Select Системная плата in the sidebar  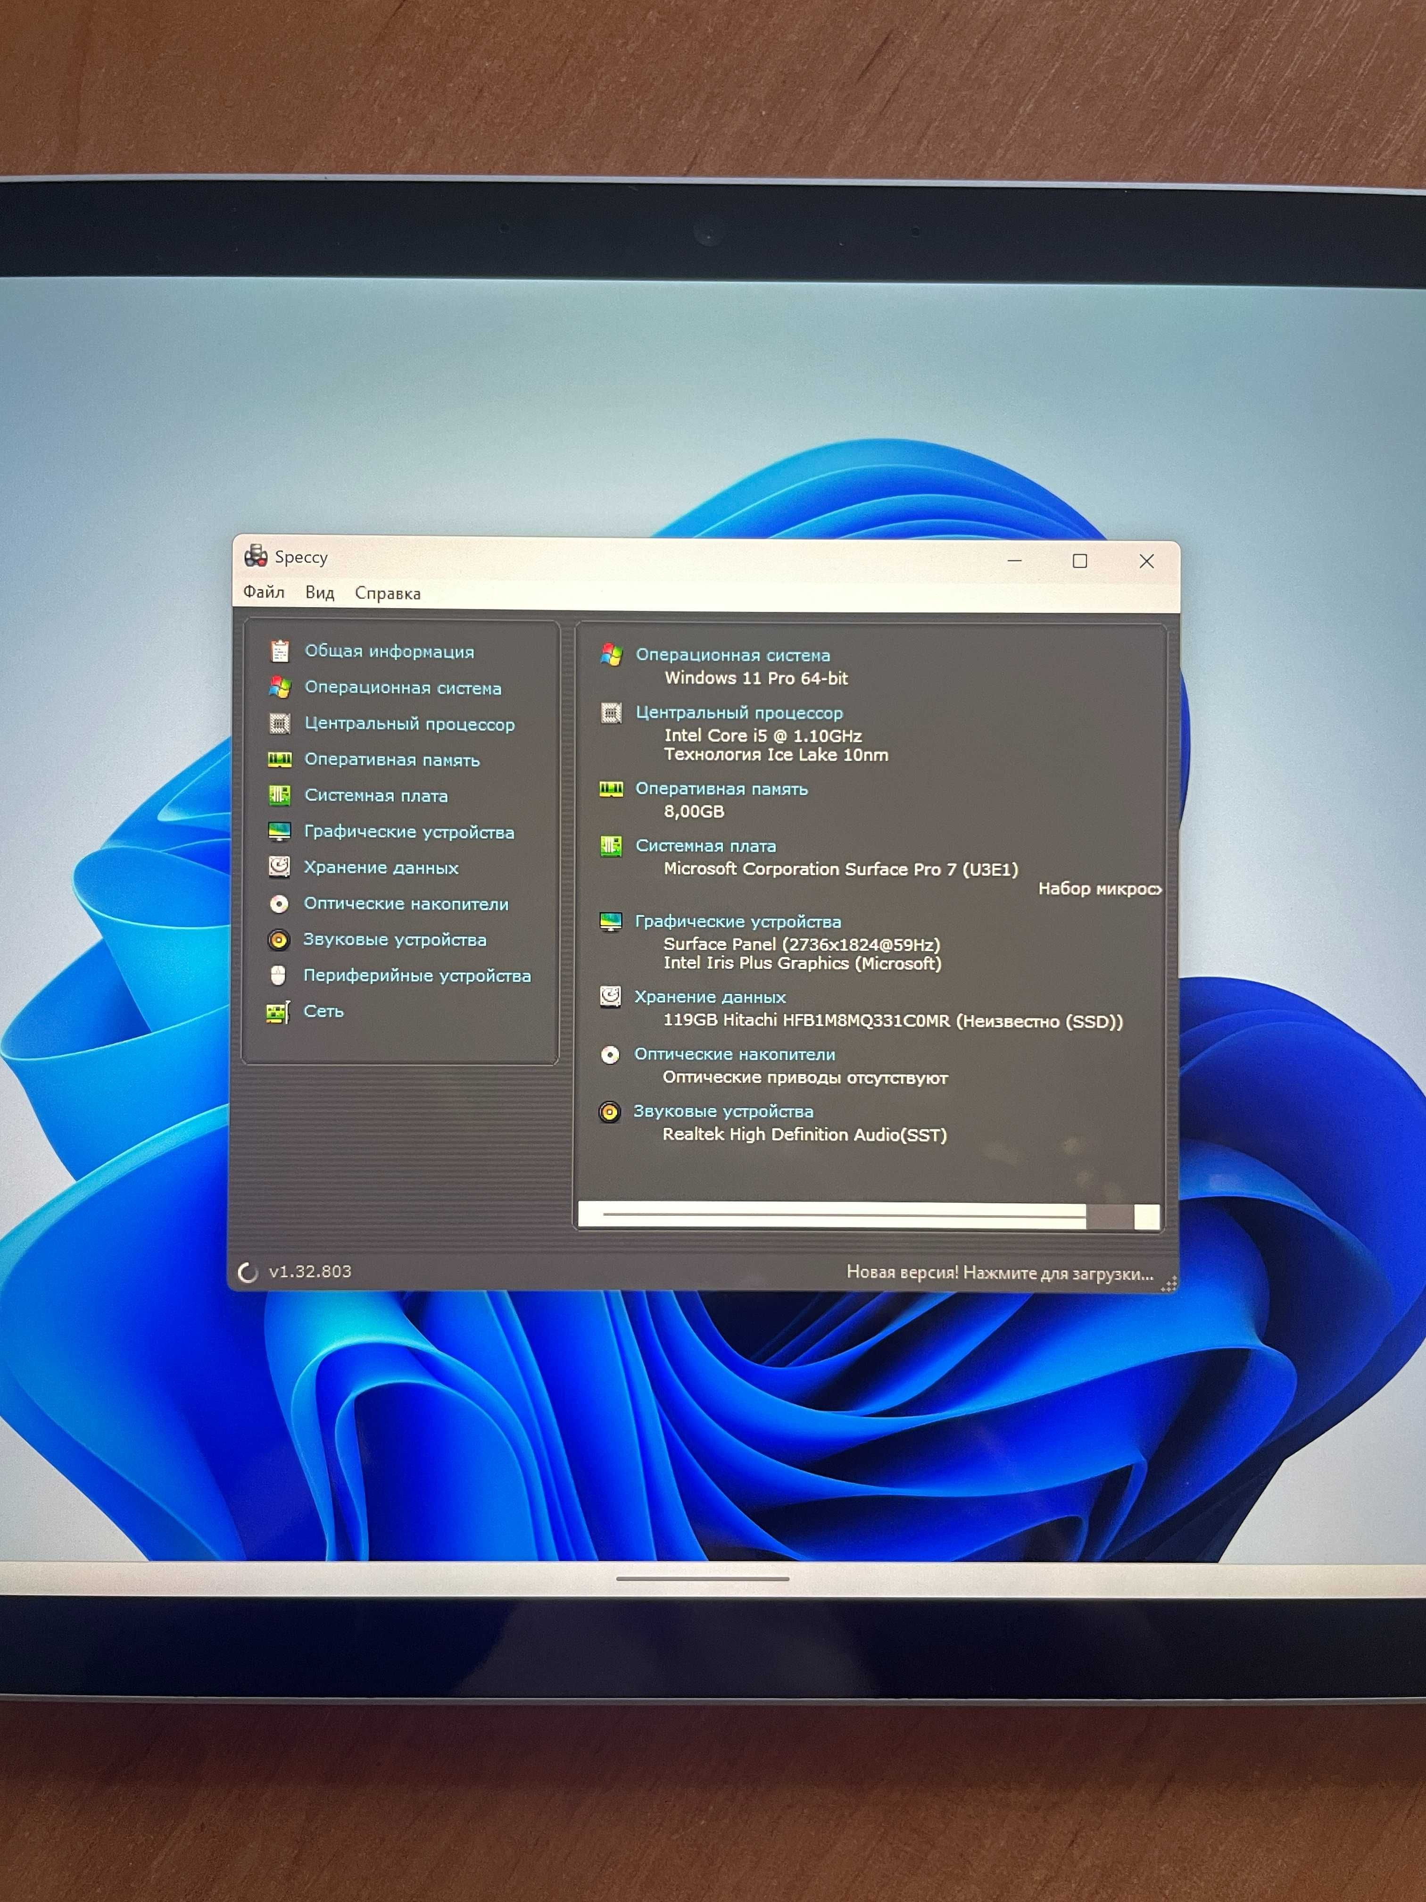click(x=376, y=795)
